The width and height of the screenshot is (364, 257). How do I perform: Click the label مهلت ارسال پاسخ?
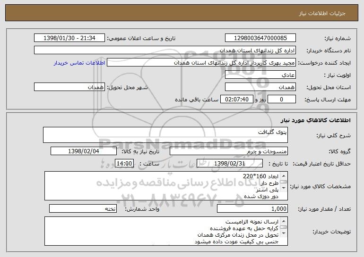[328, 99]
